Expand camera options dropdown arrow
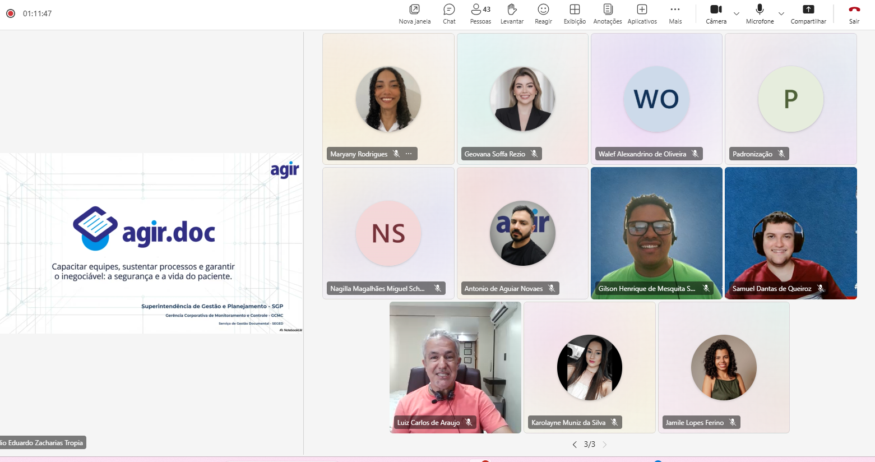 click(737, 14)
